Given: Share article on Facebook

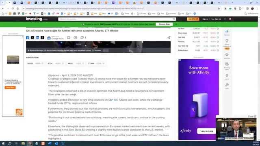Looking at the screenshot, I should pos(28,38).
